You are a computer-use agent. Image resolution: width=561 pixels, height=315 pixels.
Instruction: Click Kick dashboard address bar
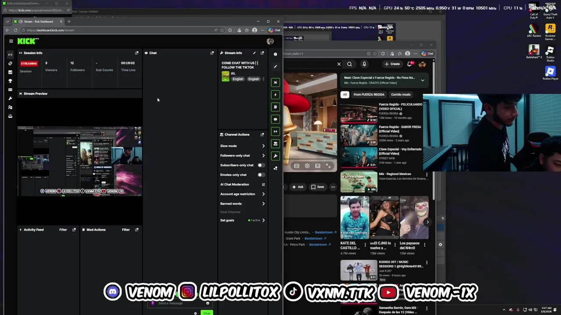click(118, 30)
